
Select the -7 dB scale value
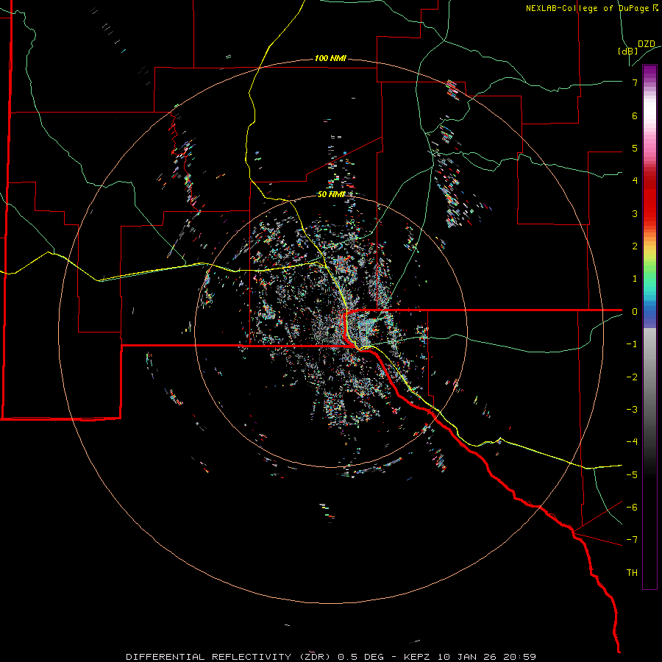(632, 540)
